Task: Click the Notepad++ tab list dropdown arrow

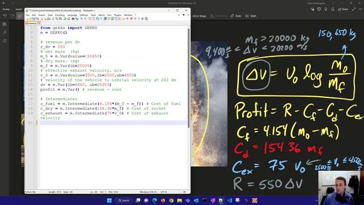Action: pyautogui.click(x=184, y=15)
